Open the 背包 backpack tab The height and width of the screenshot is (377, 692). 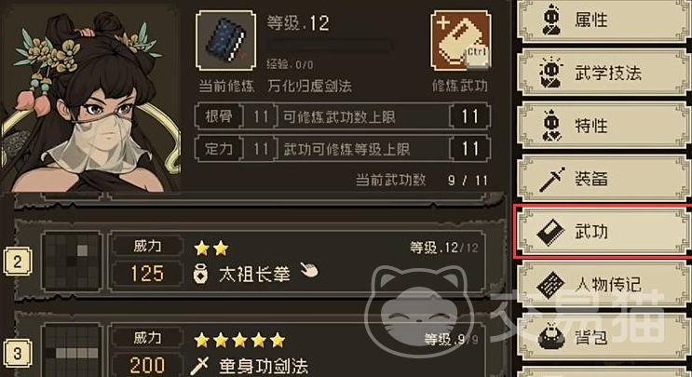604,337
